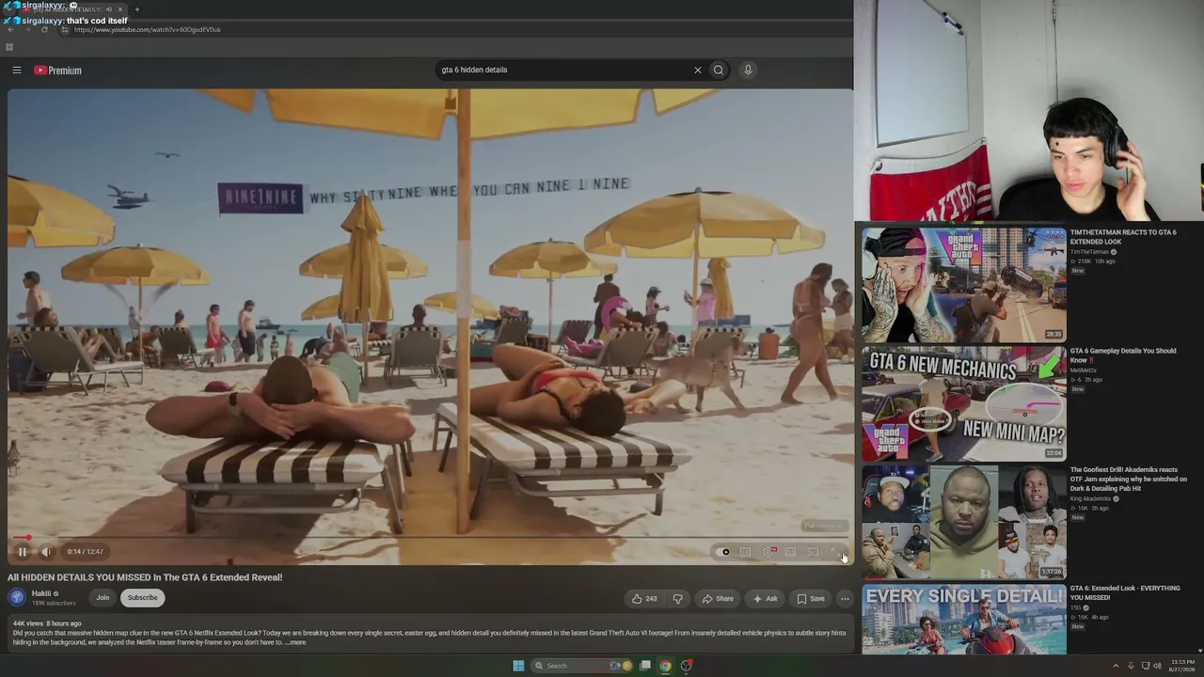Open the Akademiks reaction video thumbnail

pos(964,522)
